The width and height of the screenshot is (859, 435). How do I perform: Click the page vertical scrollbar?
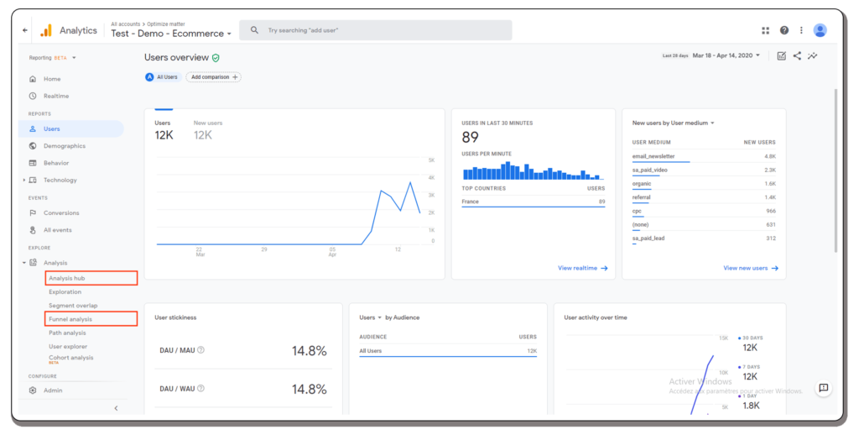pyautogui.click(x=836, y=170)
